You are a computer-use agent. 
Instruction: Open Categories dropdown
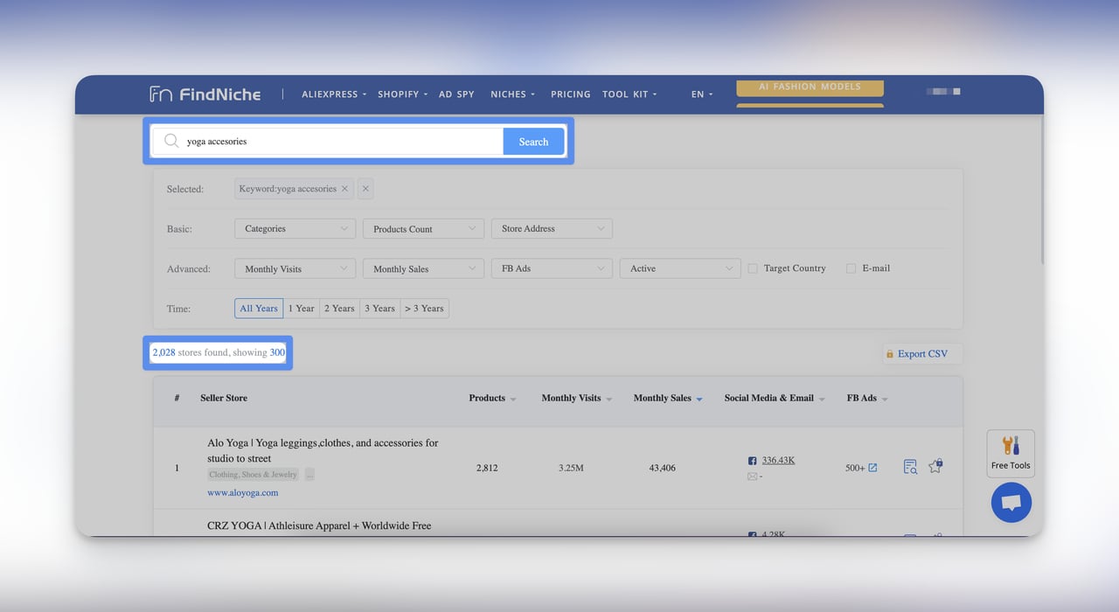tap(295, 228)
